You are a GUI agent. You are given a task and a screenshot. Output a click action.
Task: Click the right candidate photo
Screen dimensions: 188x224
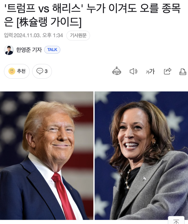141,156
